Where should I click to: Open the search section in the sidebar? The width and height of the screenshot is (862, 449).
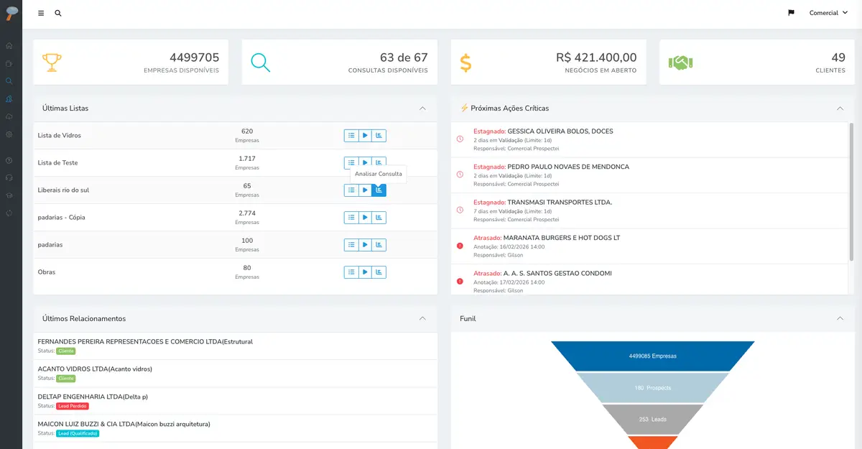coord(9,80)
